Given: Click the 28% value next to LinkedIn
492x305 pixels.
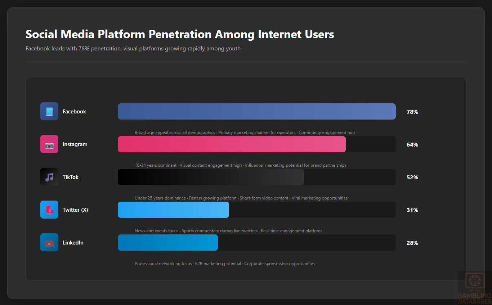Looking at the screenshot, I should point(412,243).
